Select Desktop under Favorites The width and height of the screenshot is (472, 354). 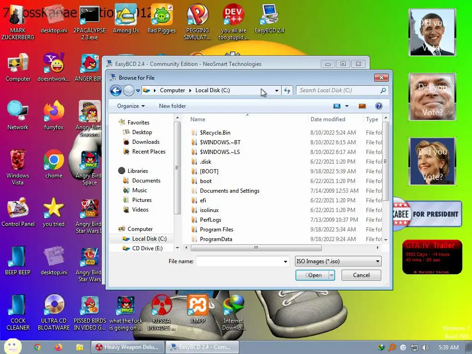pyautogui.click(x=142, y=132)
